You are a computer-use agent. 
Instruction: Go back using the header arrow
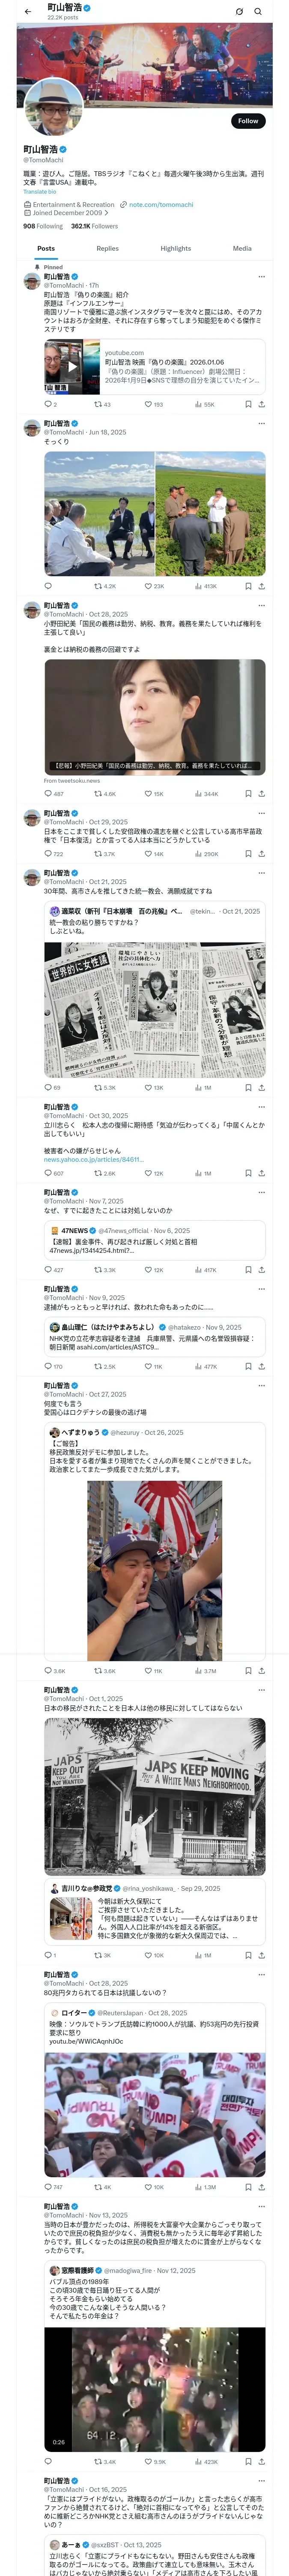28,11
